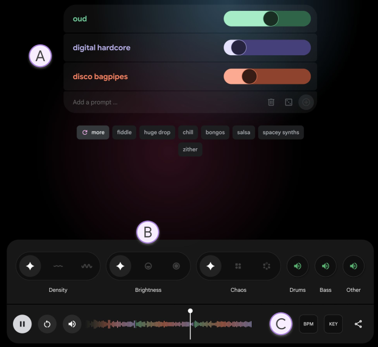Mute the Bass track
This screenshot has width=378, height=347.
click(x=325, y=266)
